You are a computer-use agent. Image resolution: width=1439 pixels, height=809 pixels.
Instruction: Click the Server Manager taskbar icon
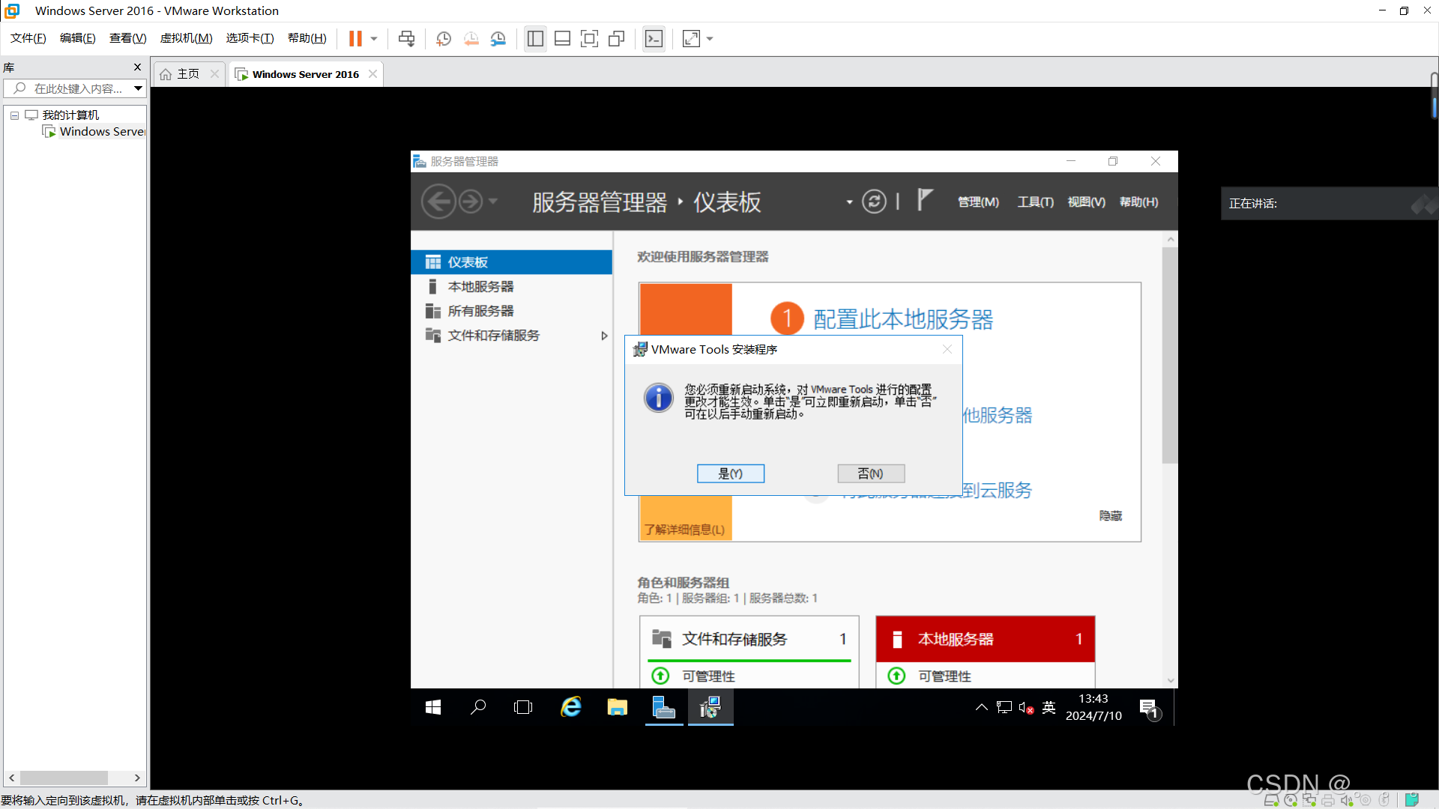(663, 707)
